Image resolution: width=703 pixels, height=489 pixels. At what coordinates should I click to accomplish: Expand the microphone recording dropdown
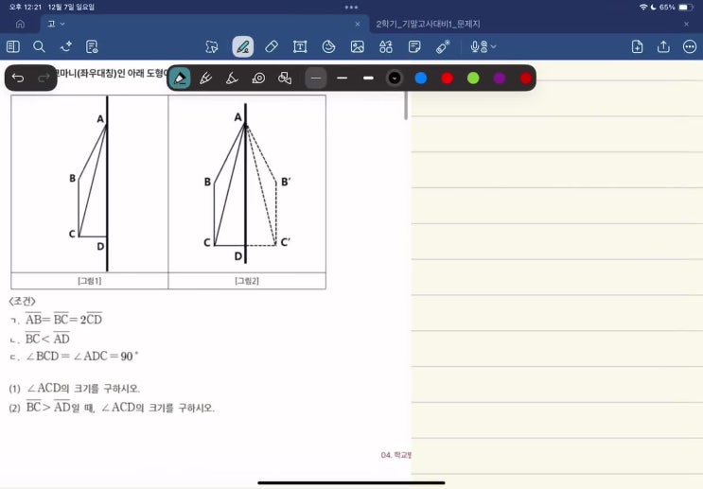[483, 46]
